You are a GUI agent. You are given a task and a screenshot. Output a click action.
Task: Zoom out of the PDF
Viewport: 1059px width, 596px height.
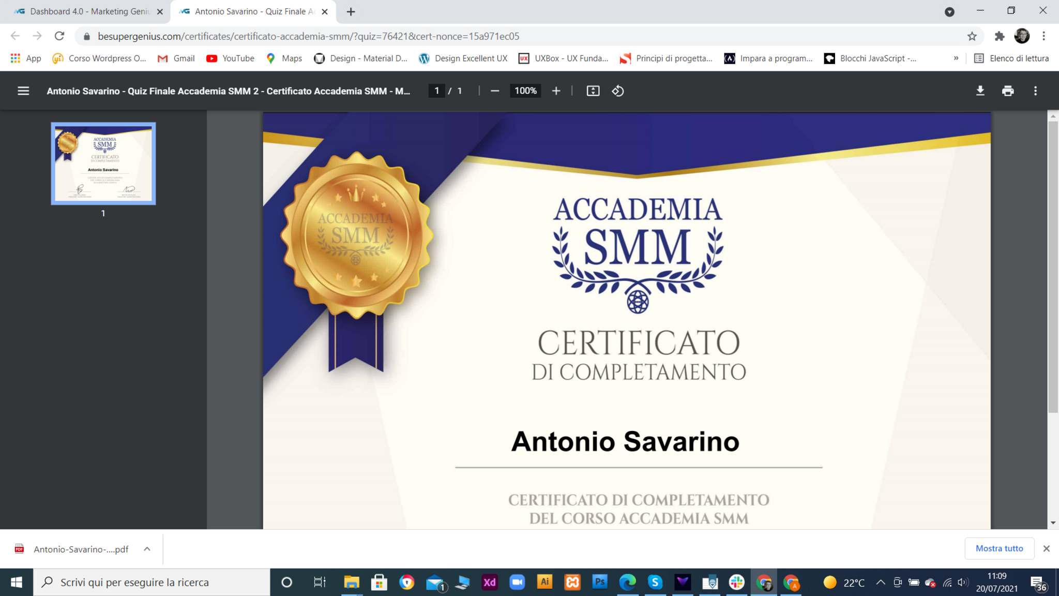click(x=495, y=91)
